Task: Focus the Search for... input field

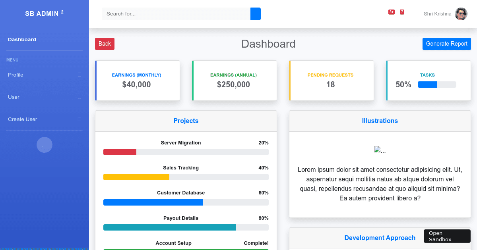Action: tap(176, 14)
